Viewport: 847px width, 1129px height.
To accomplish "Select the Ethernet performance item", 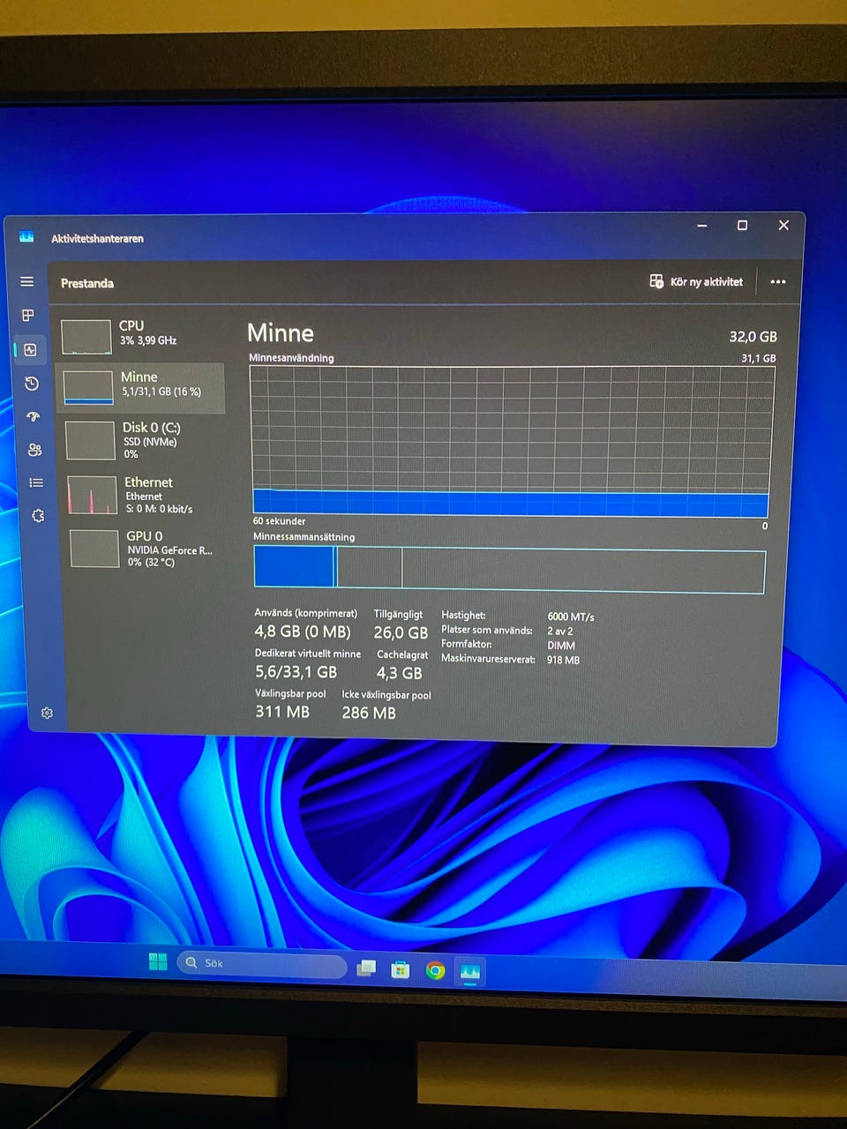I will [x=145, y=494].
